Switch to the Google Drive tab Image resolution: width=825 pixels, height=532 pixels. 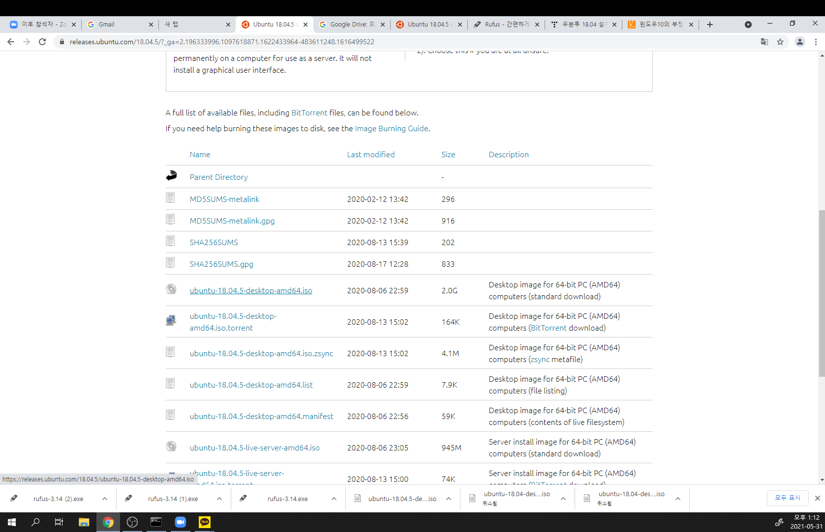pos(351,25)
